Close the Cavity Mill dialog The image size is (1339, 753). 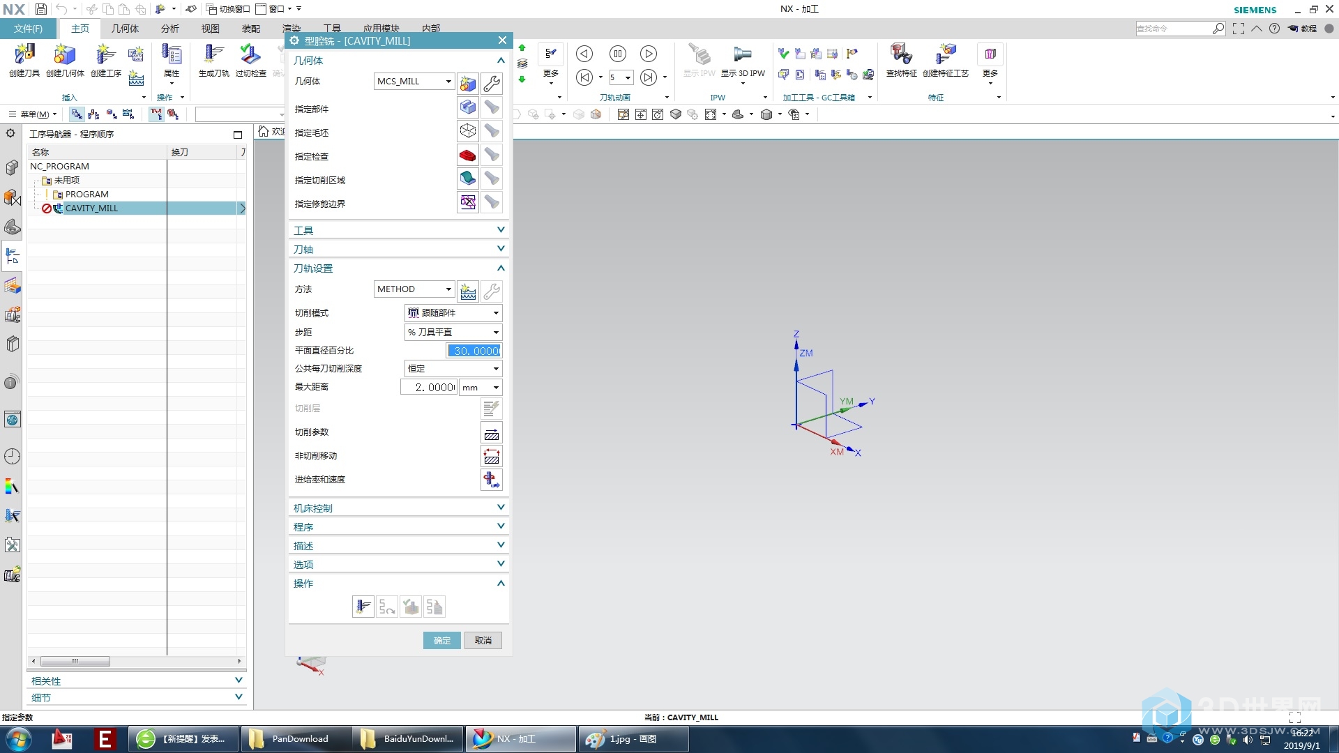pyautogui.click(x=502, y=40)
